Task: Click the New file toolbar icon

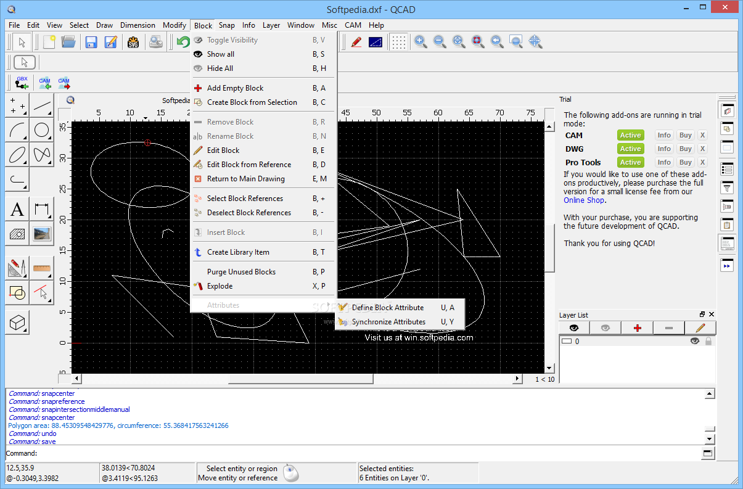Action: (49, 42)
